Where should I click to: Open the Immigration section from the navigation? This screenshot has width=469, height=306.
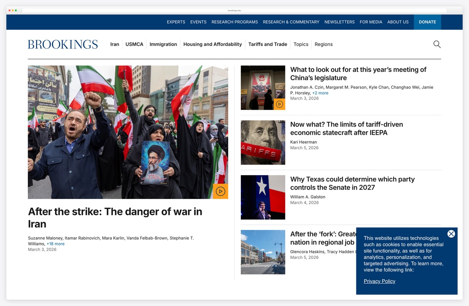click(163, 44)
